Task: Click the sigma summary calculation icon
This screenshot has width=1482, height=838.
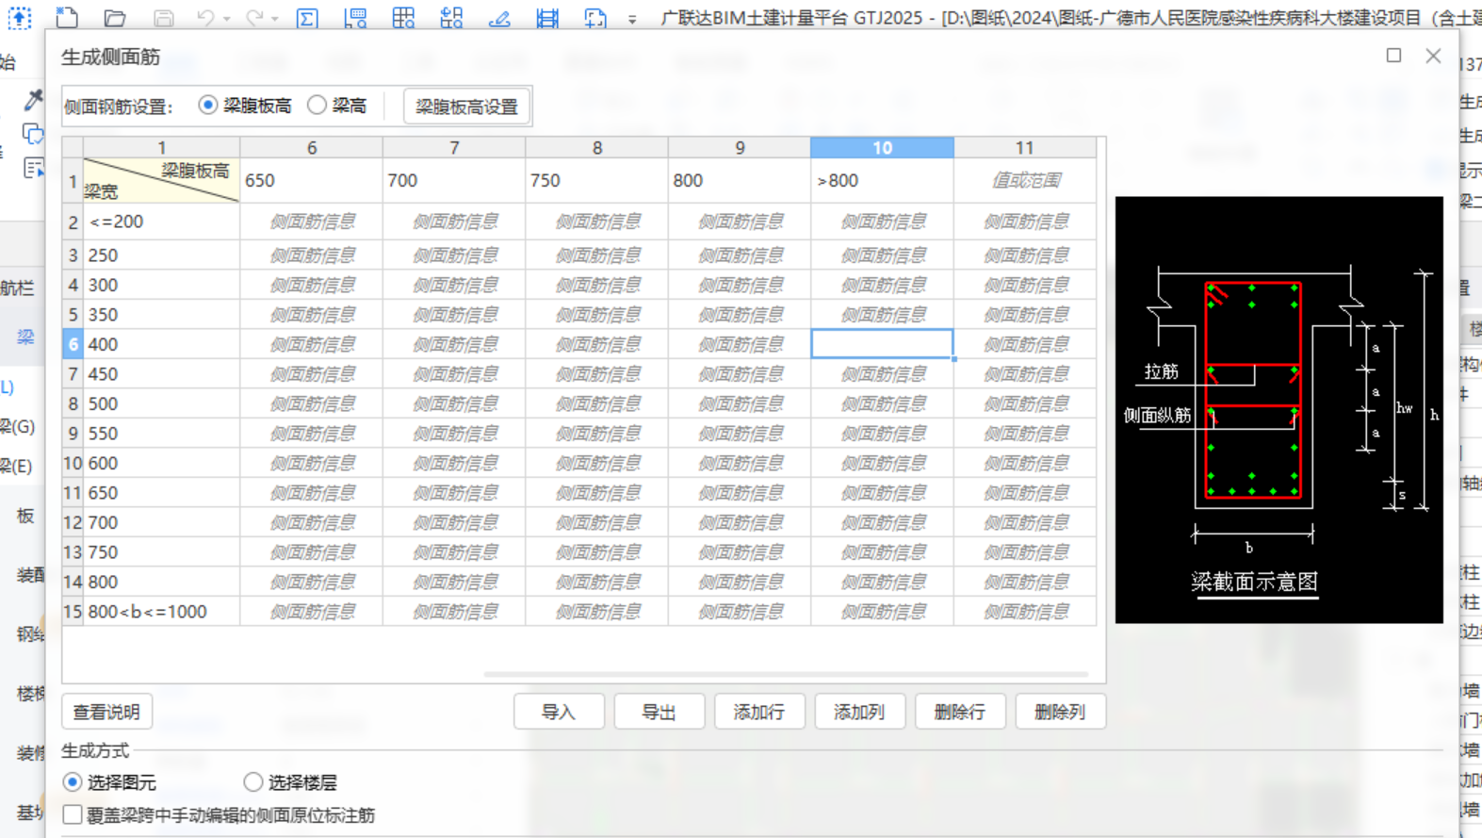Action: (307, 17)
